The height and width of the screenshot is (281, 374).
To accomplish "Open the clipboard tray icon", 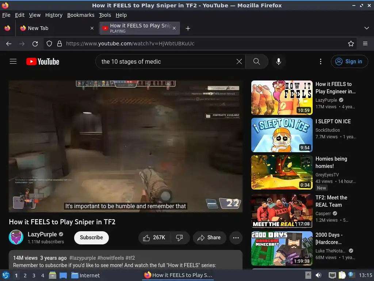I will 342,275.
